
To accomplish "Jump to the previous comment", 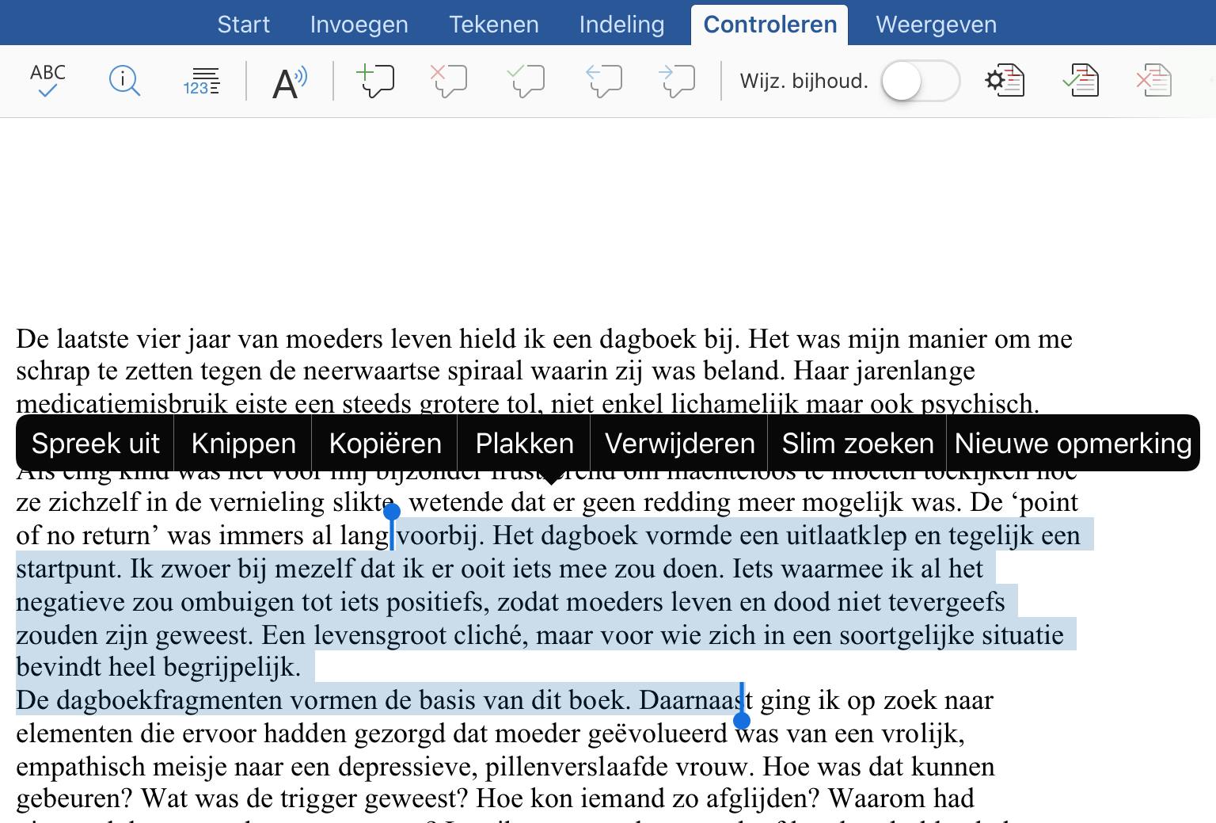I will [x=603, y=80].
